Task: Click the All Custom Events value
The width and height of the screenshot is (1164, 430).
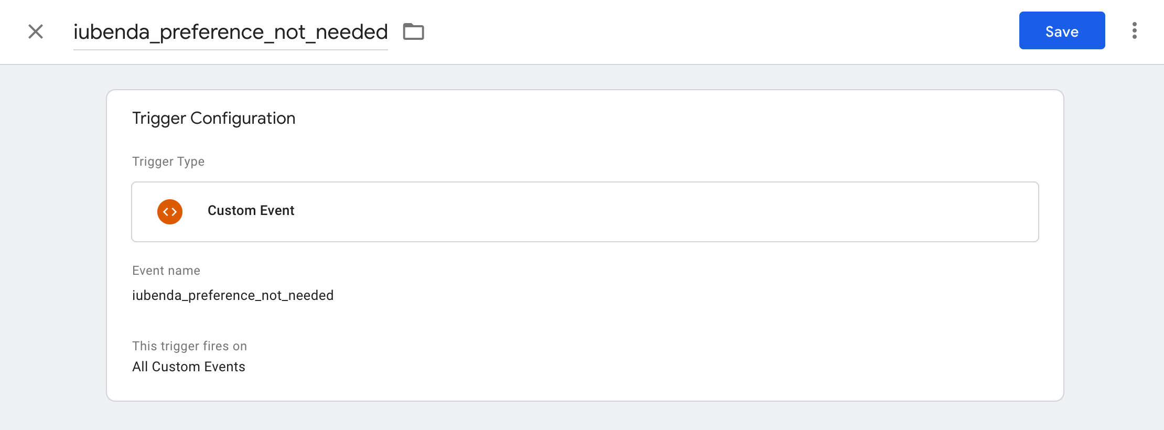Action: point(188,367)
